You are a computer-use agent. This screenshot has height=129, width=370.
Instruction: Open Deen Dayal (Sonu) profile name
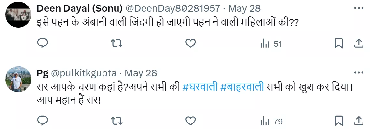tap(79, 8)
